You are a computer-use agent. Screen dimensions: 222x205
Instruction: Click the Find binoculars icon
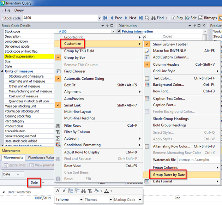[x=154, y=18]
